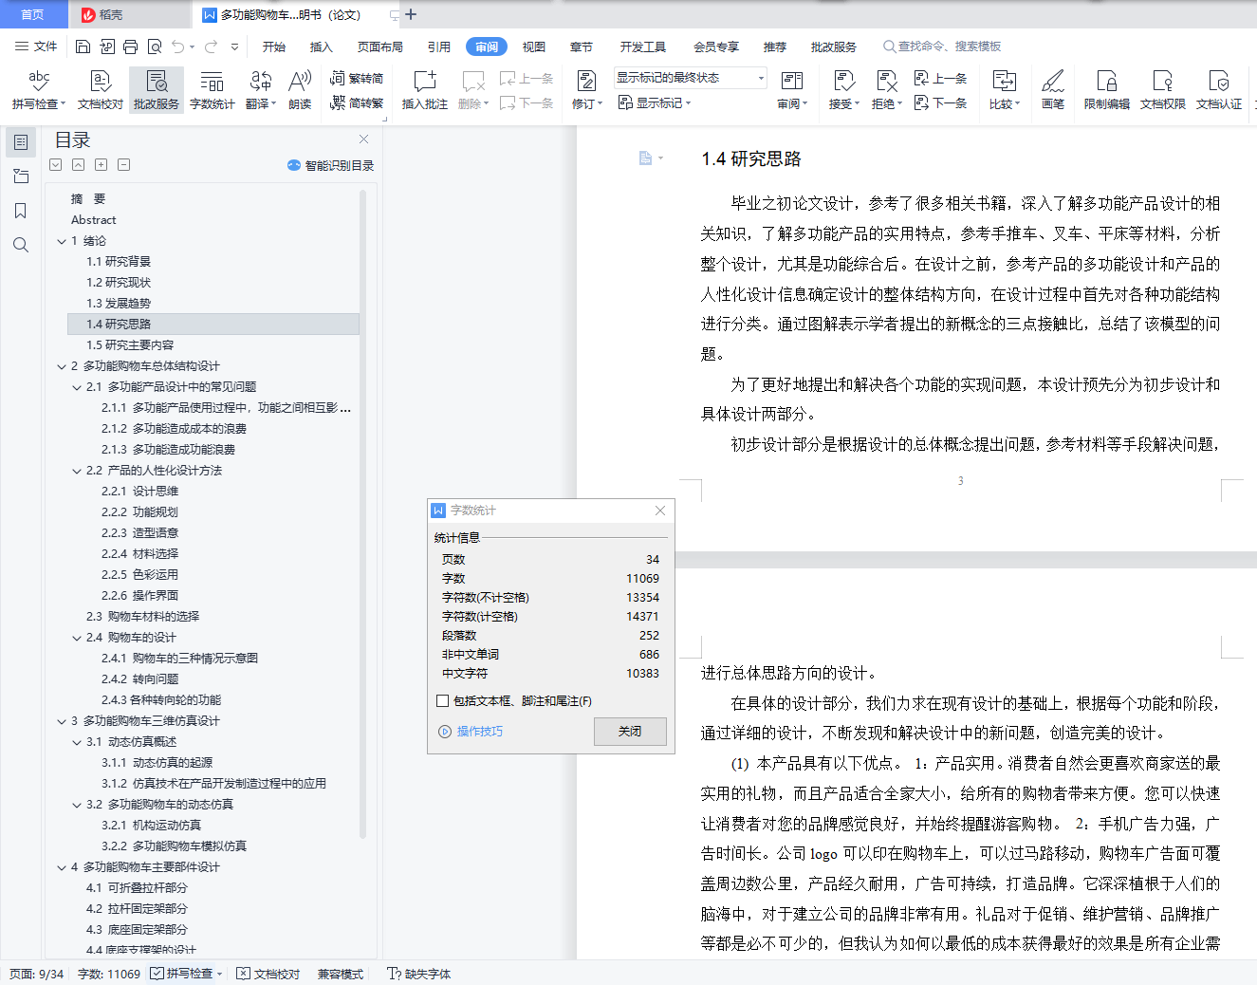Switch to the 开始 ribbon tab
1257x985 pixels.
point(274,46)
